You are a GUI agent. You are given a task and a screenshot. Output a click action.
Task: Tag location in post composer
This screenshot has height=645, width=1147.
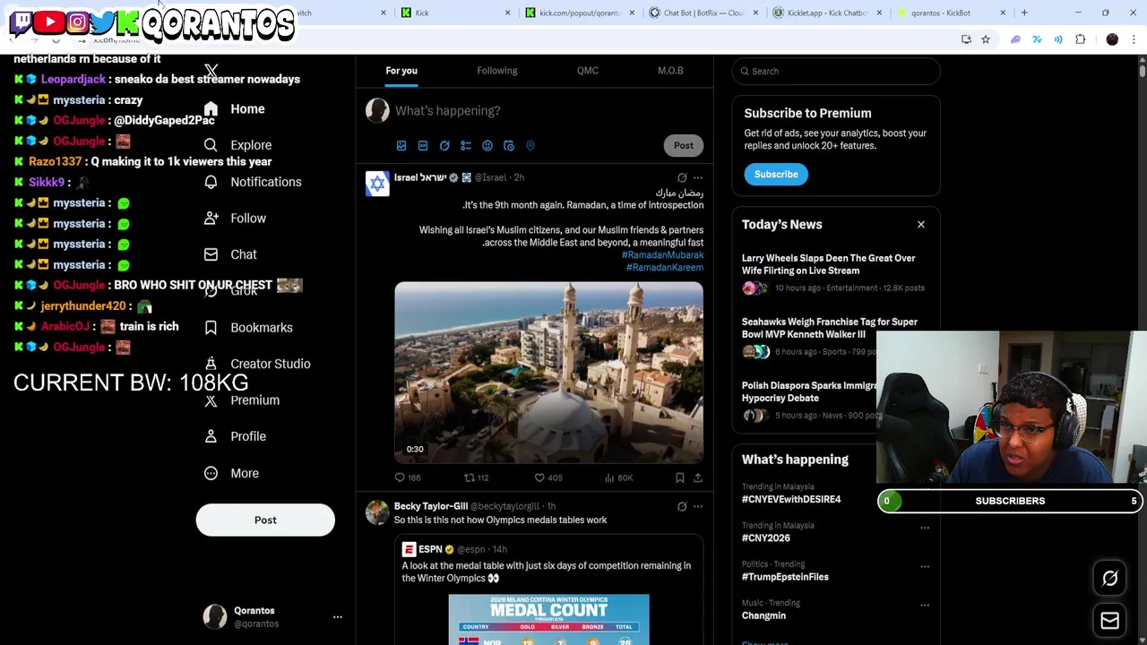tap(530, 146)
